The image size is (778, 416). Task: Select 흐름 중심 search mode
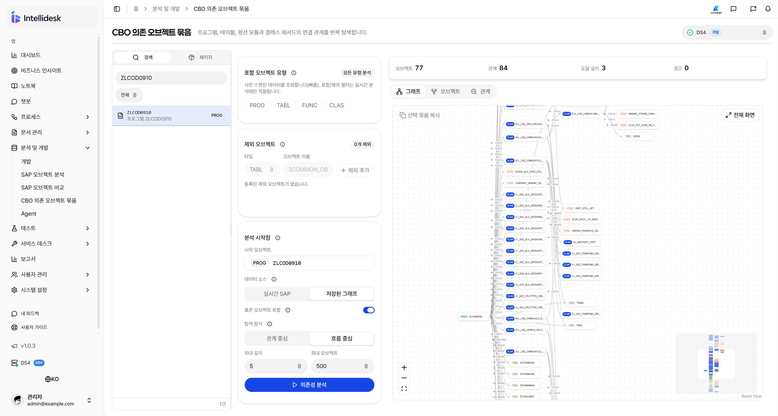pos(342,338)
